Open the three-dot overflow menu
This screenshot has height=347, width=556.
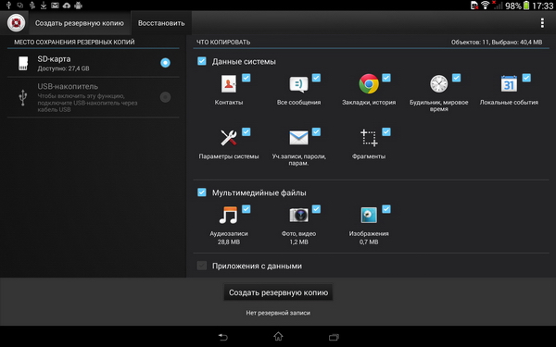pyautogui.click(x=542, y=23)
